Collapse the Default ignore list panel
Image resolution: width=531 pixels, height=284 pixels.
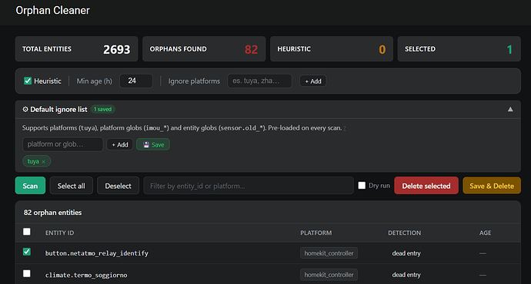(510, 110)
